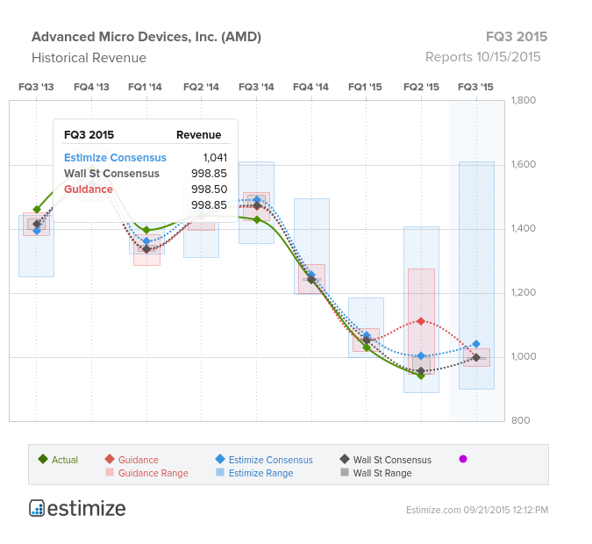Click Reports 10/15/2015 text
This screenshot has width=592, height=544.
point(483,57)
